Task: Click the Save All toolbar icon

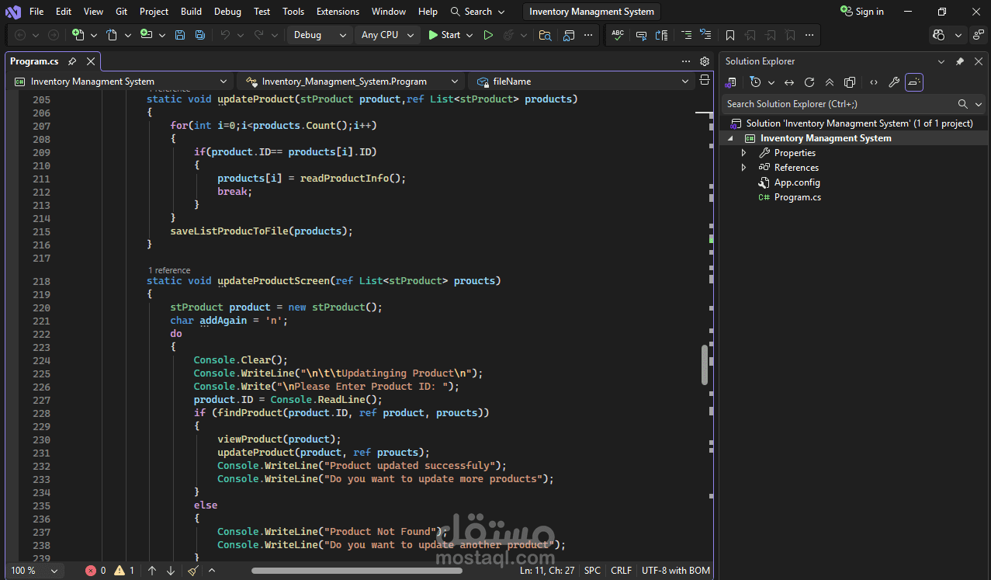Action: (200, 35)
